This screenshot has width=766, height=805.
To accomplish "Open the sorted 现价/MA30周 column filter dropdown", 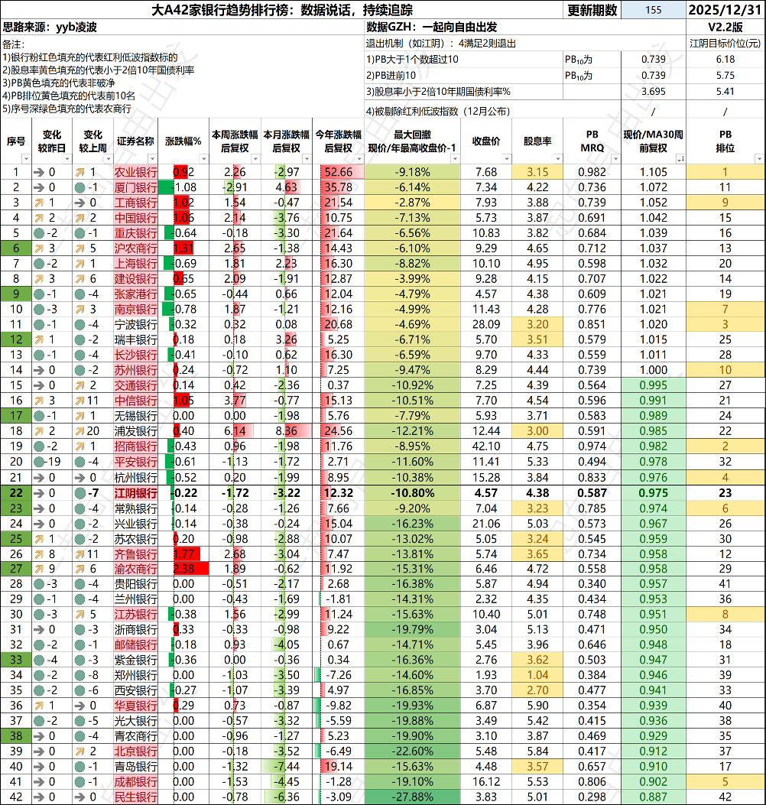I will [x=680, y=159].
